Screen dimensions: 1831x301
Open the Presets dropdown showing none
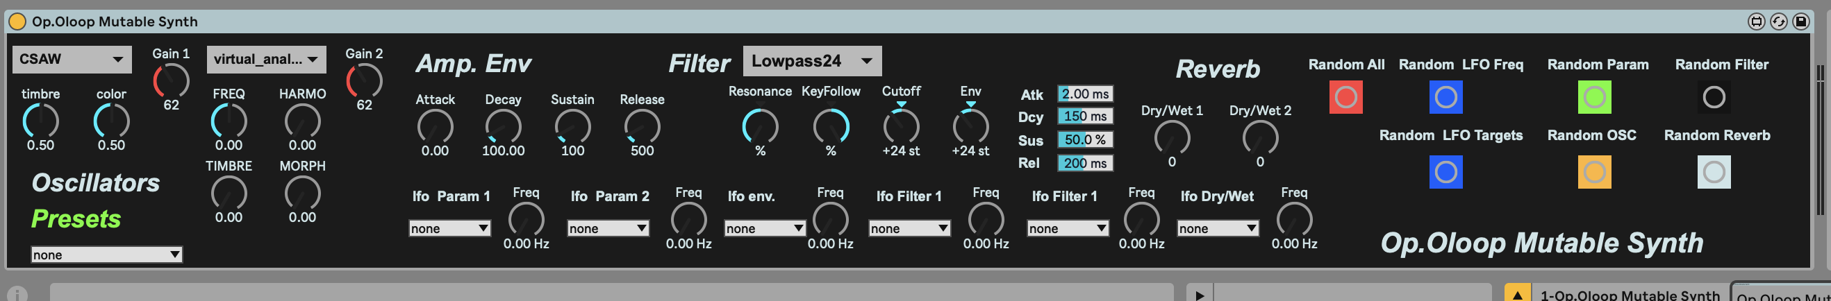tap(106, 255)
